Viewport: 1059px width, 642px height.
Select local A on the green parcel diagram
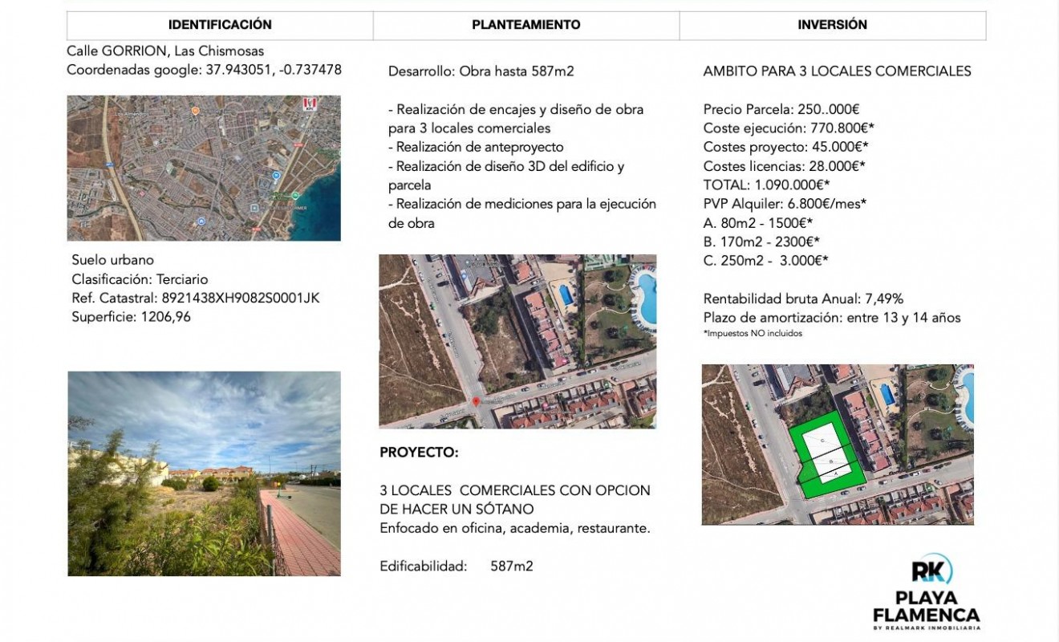tap(836, 473)
